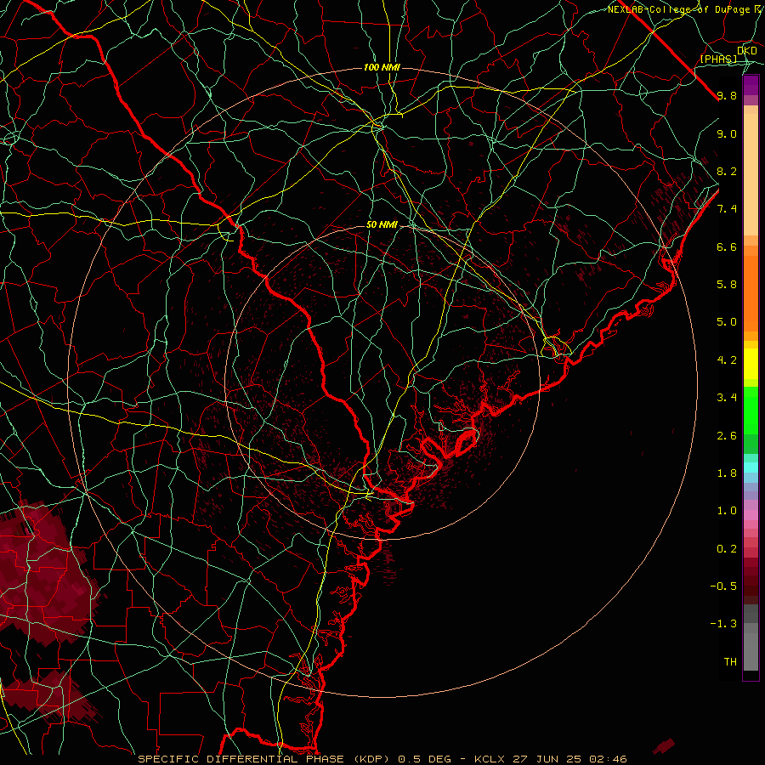Image resolution: width=765 pixels, height=765 pixels.
Task: Click the KCLX station ID in the caption
Action: [x=490, y=759]
